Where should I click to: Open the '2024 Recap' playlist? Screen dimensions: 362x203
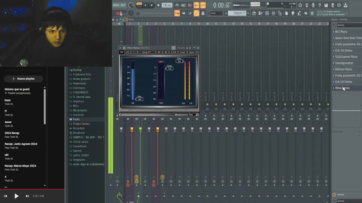point(12,133)
